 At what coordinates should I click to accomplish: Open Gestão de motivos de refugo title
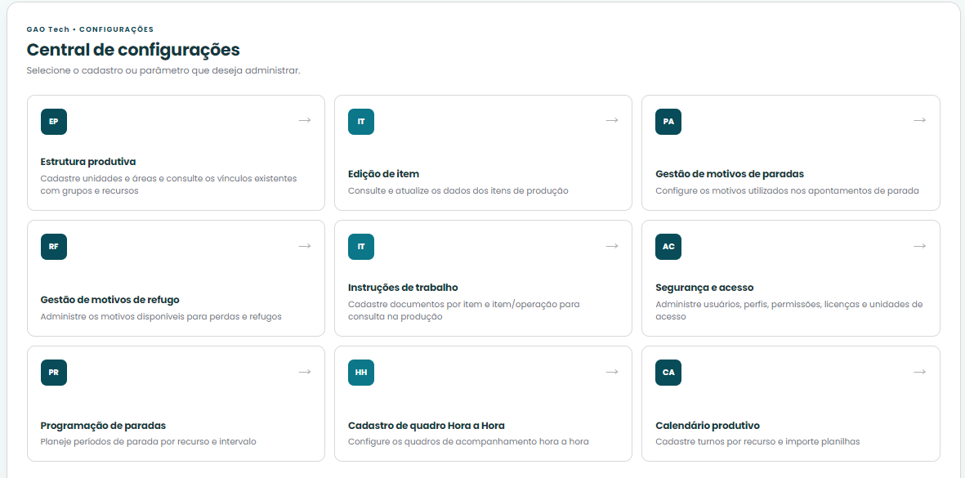[x=110, y=300]
